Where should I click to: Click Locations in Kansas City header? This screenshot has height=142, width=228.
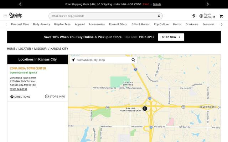tap(37, 59)
